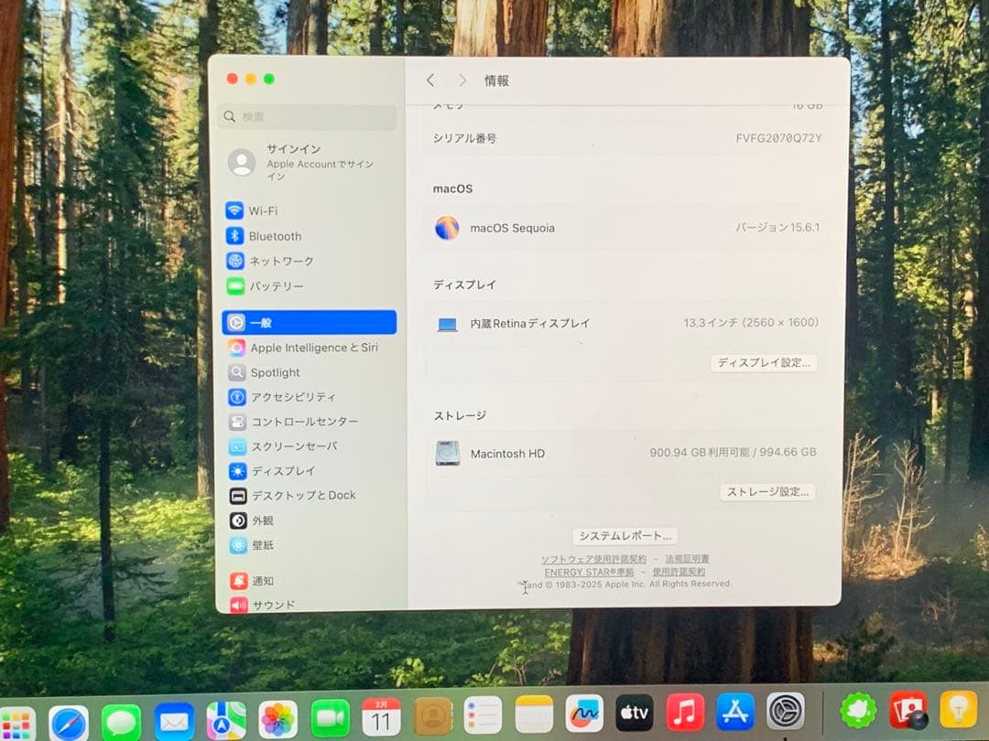Open Spotlight settings
This screenshot has width=989, height=741.
(x=274, y=372)
